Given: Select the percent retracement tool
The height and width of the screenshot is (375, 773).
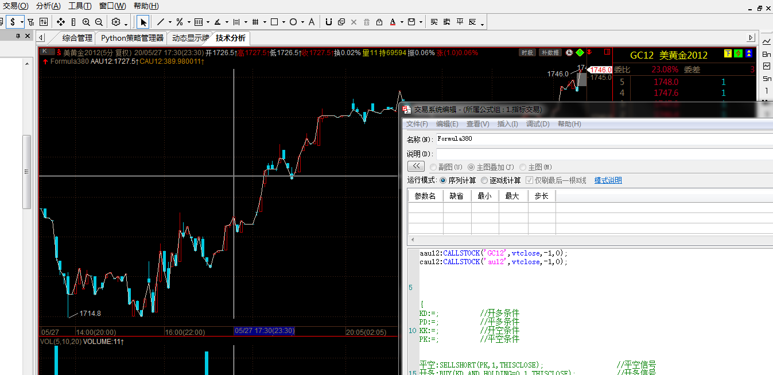Looking at the screenshot, I should (x=180, y=22).
